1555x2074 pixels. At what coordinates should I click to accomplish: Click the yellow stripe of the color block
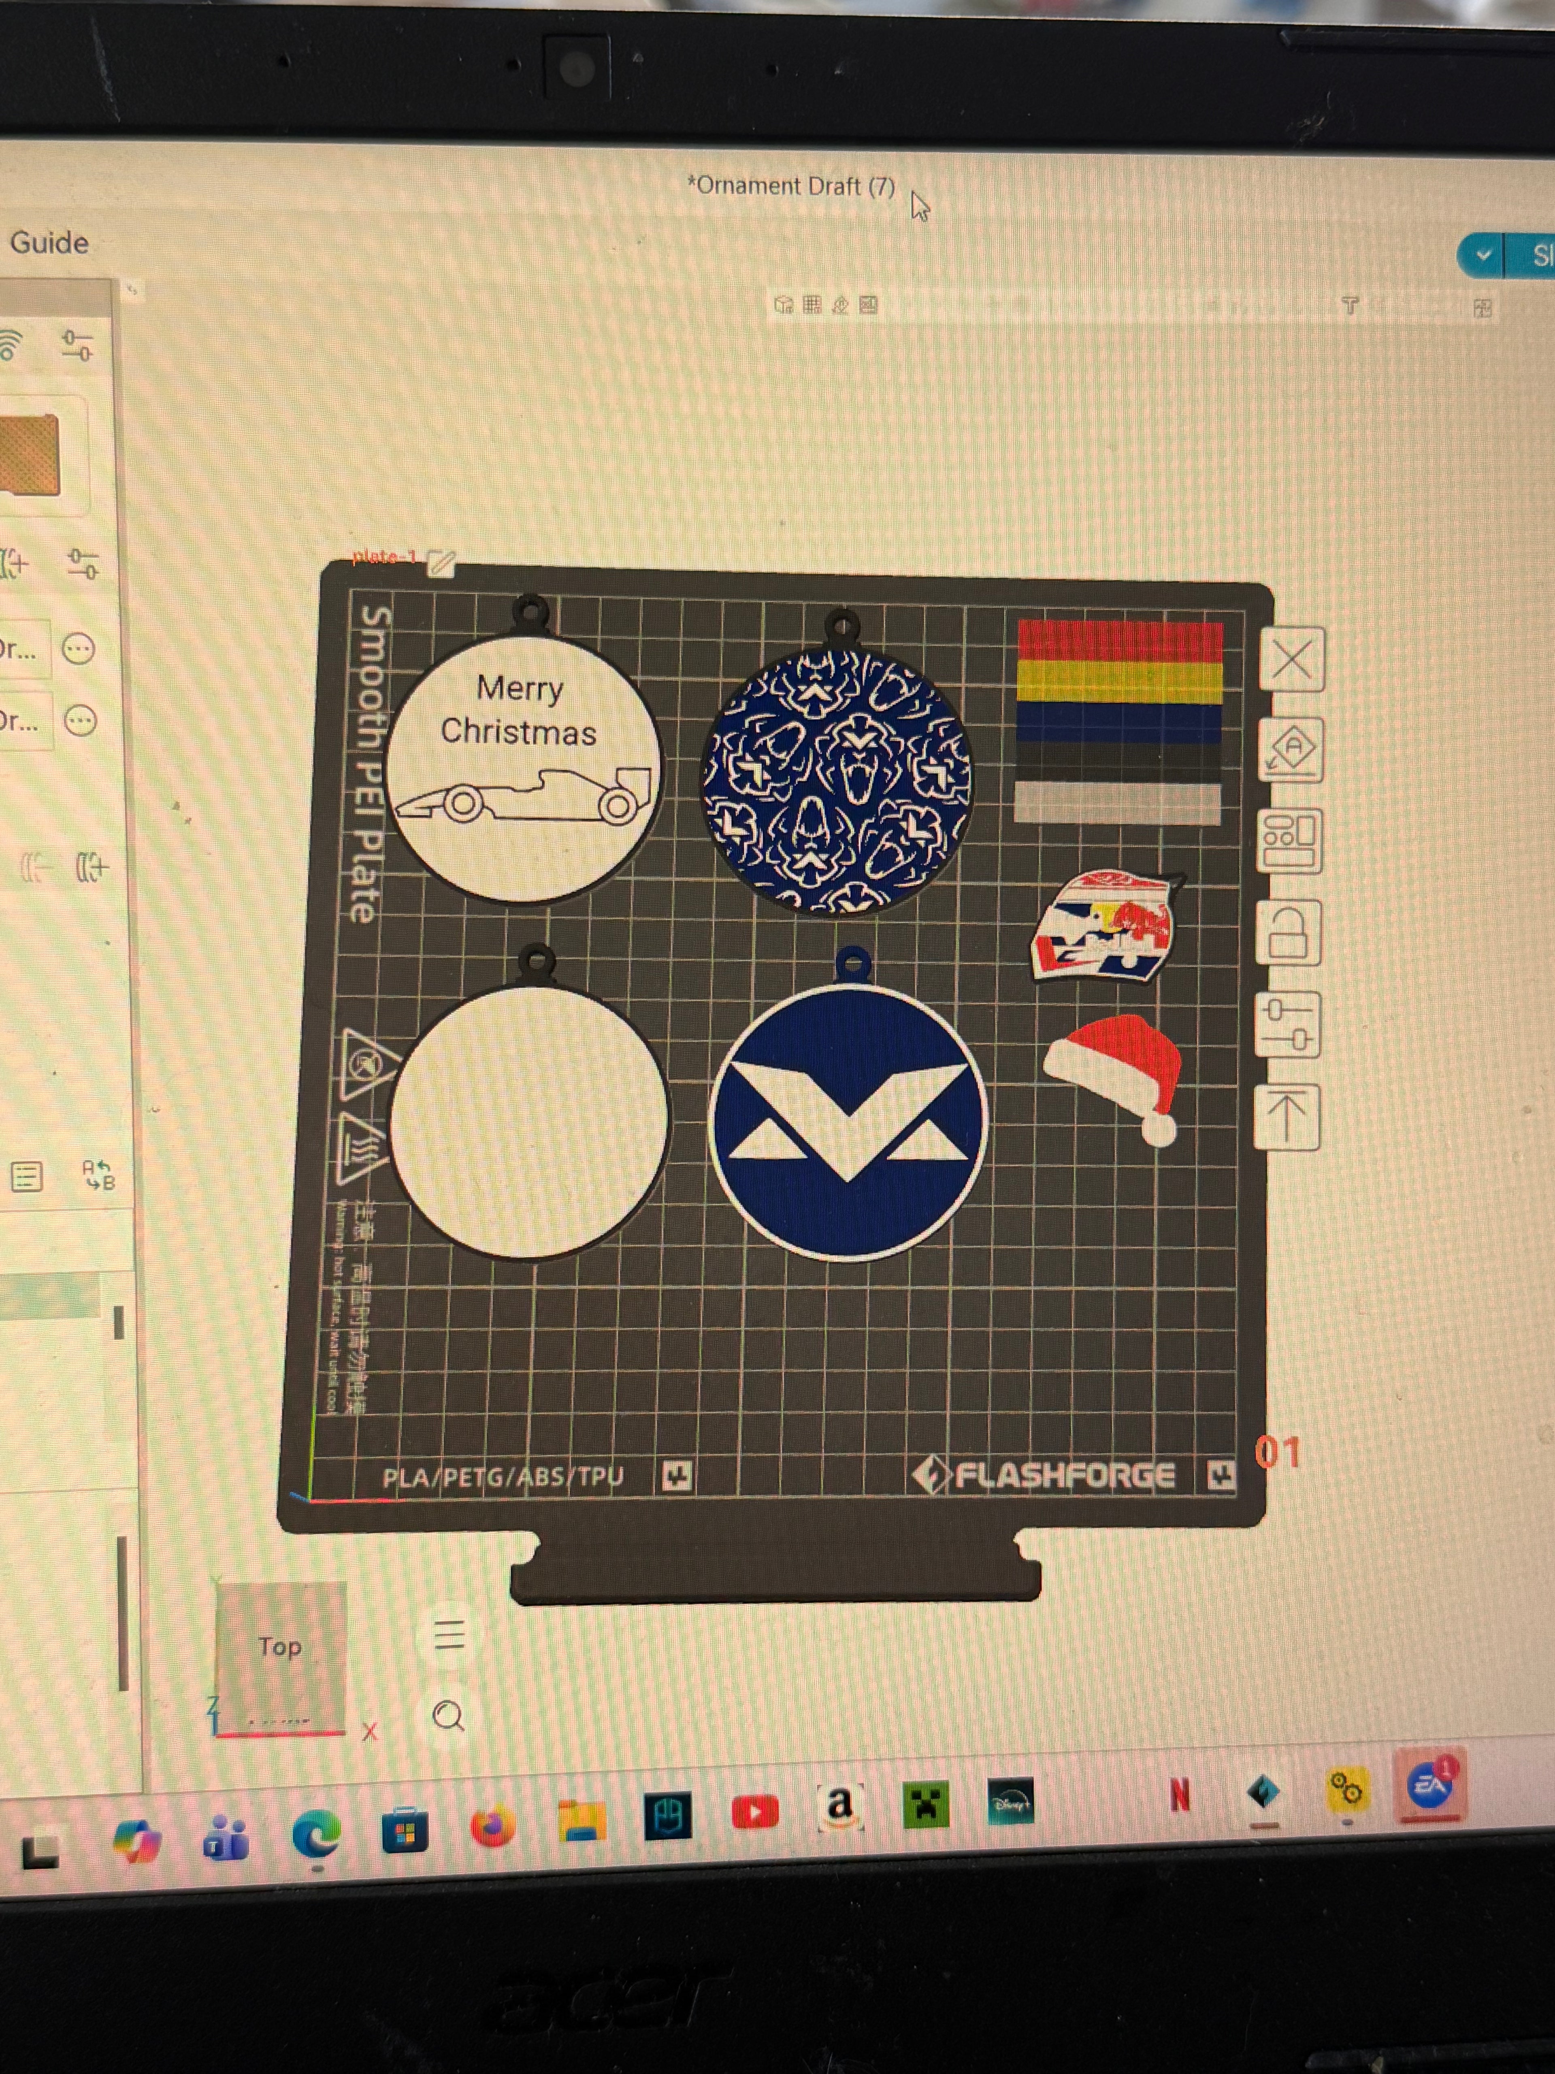pos(1119,682)
